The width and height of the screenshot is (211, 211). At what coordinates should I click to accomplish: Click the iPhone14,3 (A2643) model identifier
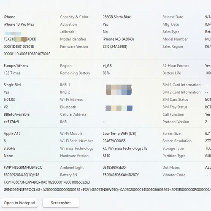point(118,39)
